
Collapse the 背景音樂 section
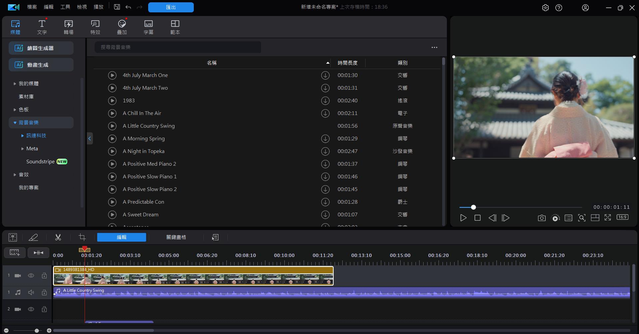click(15, 123)
